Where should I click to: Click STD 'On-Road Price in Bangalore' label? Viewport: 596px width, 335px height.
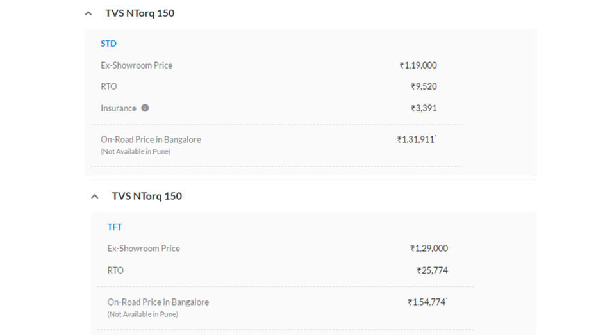point(151,140)
